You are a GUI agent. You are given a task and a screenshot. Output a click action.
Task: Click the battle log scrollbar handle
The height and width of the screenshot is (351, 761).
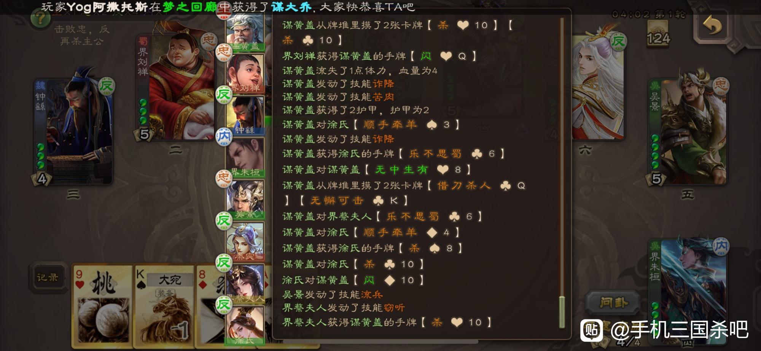562,311
